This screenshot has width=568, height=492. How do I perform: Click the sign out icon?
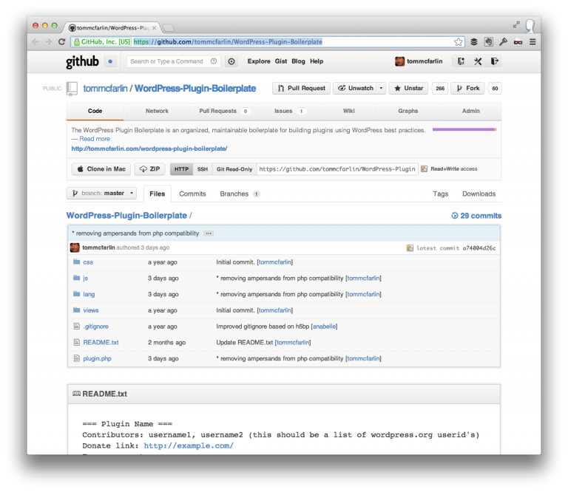(495, 61)
